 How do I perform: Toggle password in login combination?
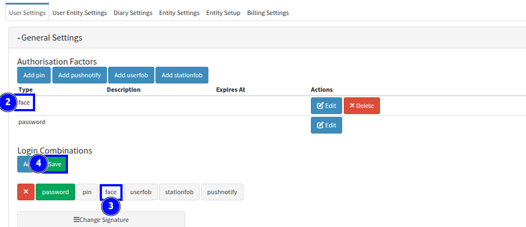[x=55, y=192]
